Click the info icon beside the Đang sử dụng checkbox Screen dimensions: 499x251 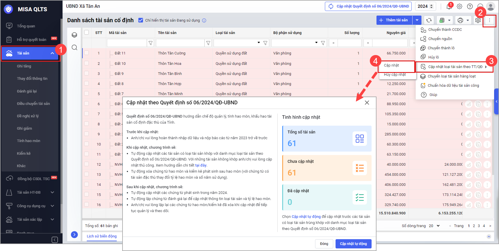pyautogui.click(x=204, y=20)
